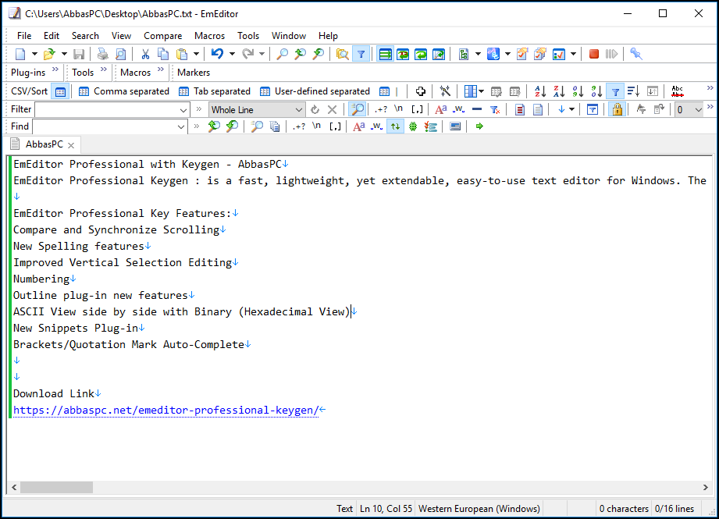Viewport: 719px width, 519px height.
Task: Sort A to Z ascending
Action: [540, 91]
